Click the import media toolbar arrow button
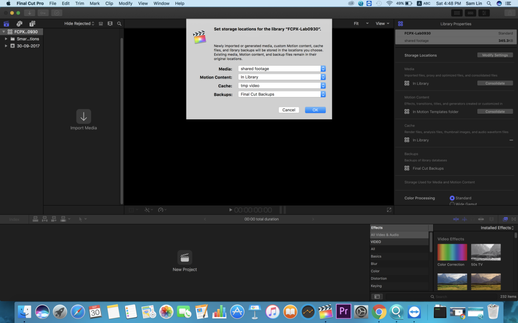518x323 pixels. [30, 13]
